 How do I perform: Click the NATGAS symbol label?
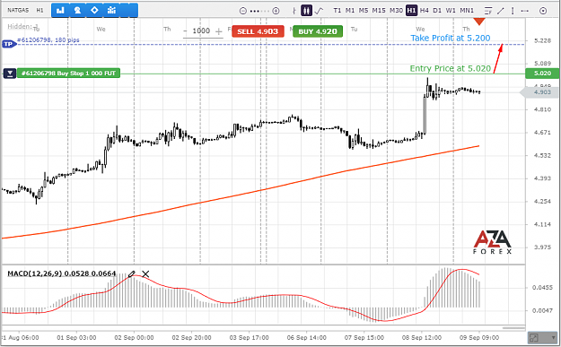pos(18,11)
